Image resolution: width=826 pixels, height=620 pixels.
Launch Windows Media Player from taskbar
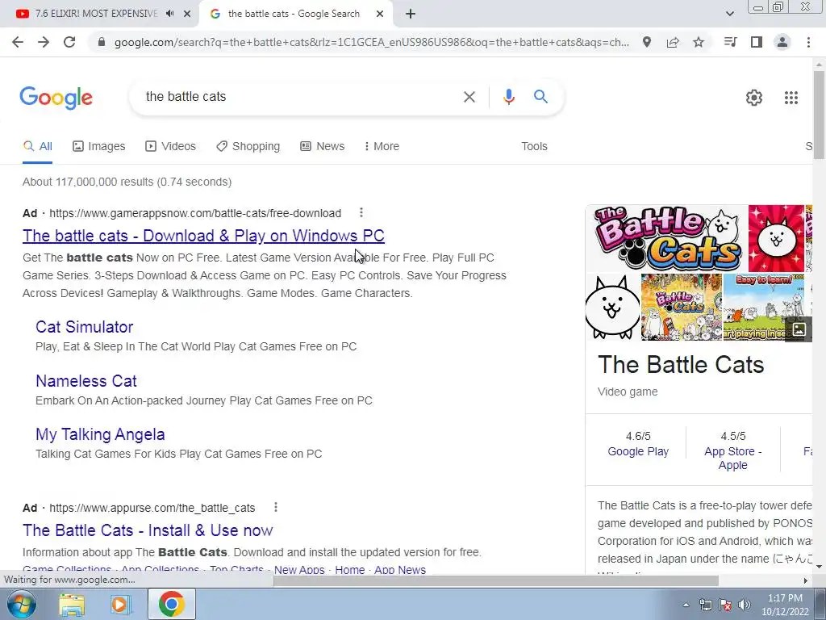(119, 604)
